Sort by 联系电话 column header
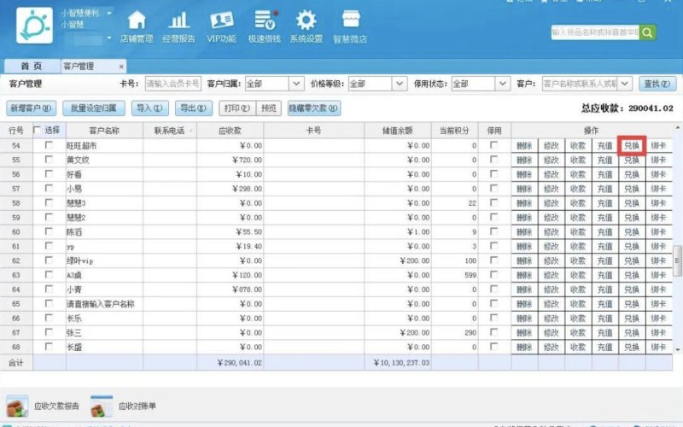The width and height of the screenshot is (683, 427). (x=170, y=131)
